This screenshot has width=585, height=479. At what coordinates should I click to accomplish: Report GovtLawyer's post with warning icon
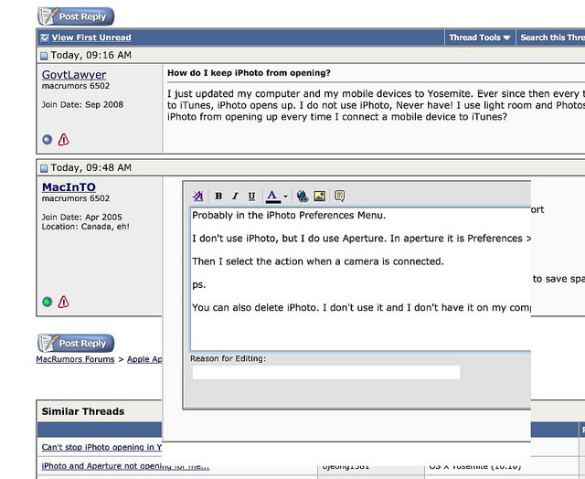click(x=63, y=140)
